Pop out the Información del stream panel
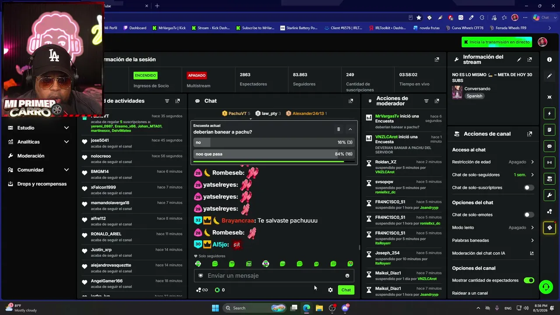Image resolution: width=560 pixels, height=315 pixels. (x=529, y=59)
